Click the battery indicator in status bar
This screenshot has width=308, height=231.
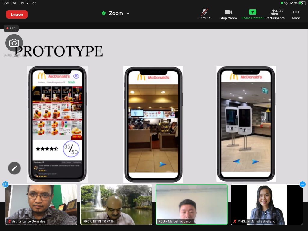coord(302,3)
